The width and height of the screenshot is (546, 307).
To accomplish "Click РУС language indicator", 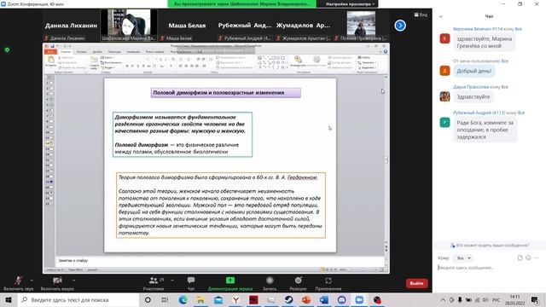I will tap(497, 299).
